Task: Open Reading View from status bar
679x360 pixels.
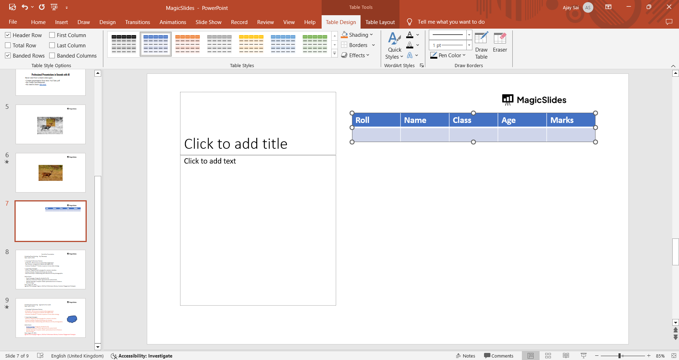Action: tap(565, 356)
